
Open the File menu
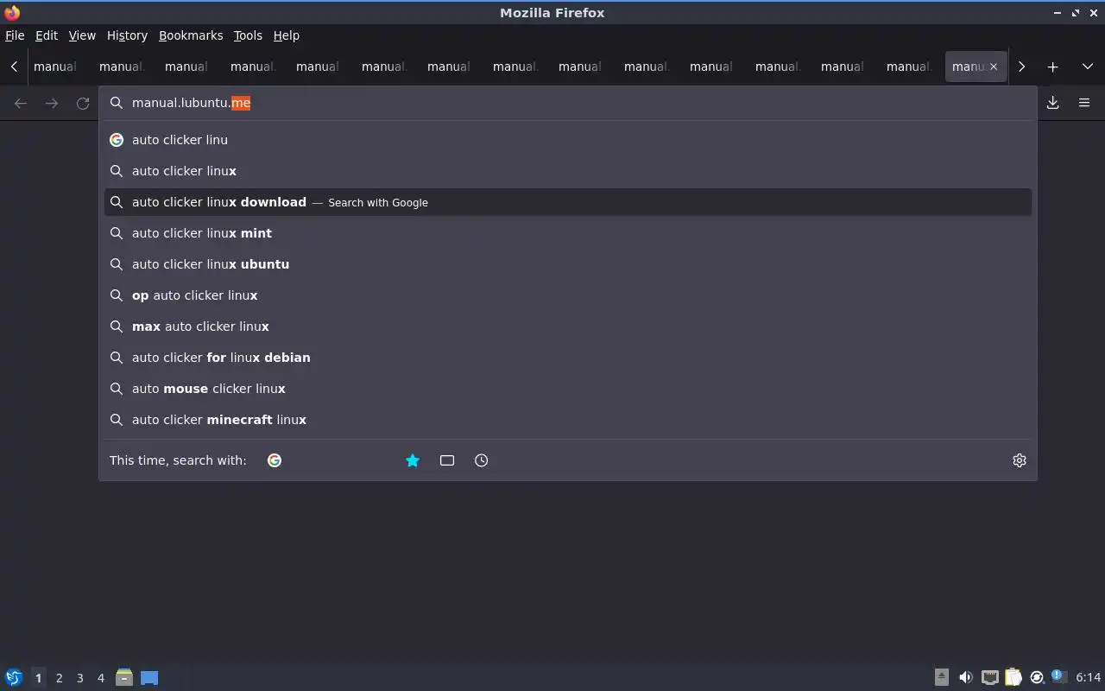pyautogui.click(x=15, y=35)
